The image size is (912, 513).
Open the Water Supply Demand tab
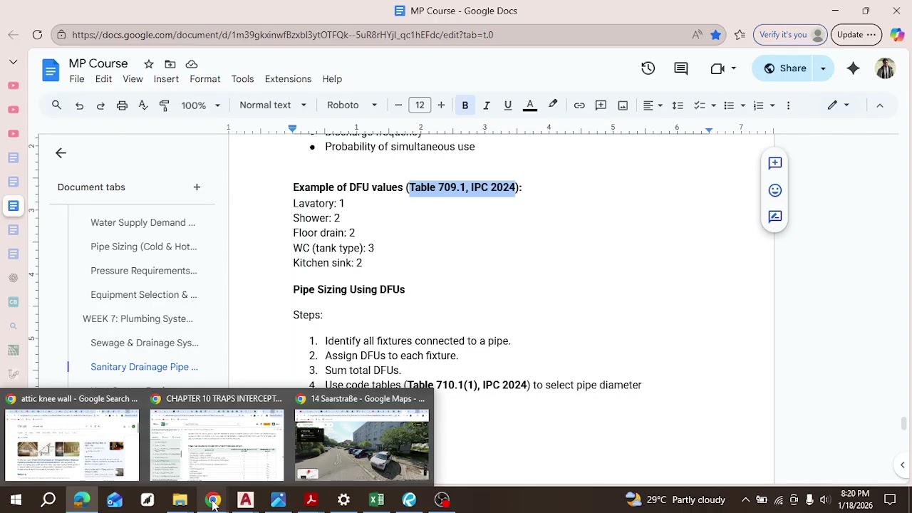tap(143, 222)
